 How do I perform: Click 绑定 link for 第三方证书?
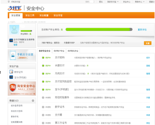(148, 123)
